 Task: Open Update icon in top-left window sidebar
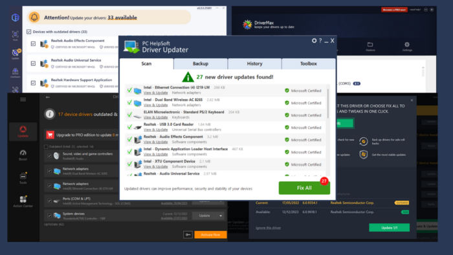point(16,54)
